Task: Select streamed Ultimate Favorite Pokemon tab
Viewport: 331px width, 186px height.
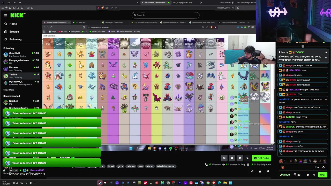Action: coord(56,22)
